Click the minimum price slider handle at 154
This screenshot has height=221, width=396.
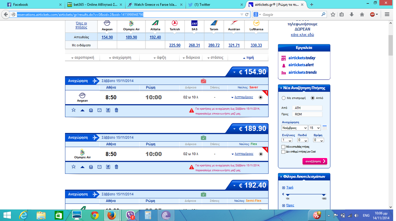[287, 195]
